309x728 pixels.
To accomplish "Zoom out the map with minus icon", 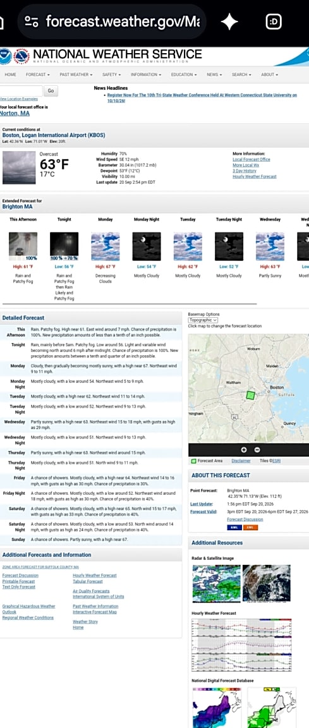I will (257, 450).
